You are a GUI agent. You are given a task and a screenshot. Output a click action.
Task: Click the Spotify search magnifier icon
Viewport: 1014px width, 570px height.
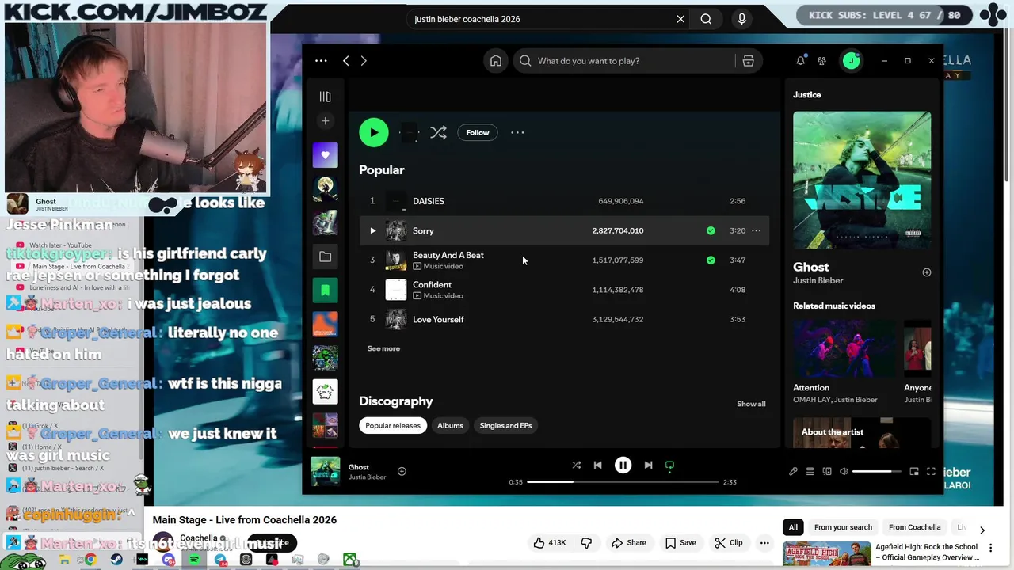click(525, 61)
